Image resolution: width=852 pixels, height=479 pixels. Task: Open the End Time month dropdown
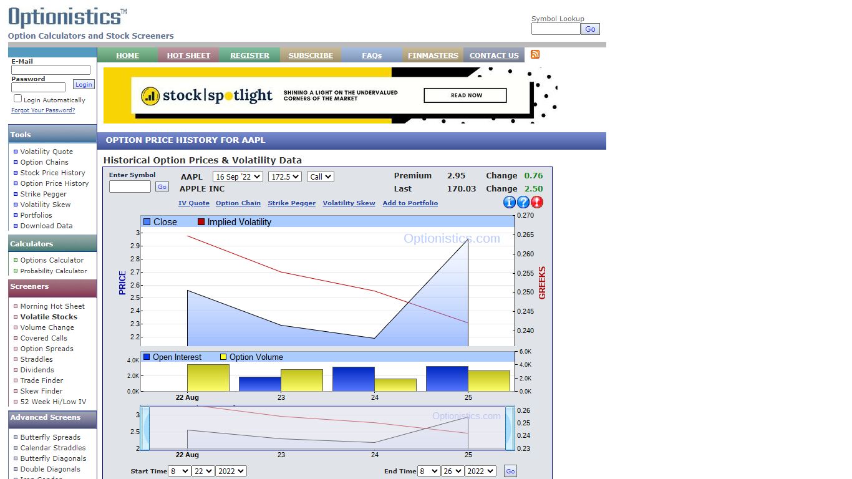pos(429,471)
